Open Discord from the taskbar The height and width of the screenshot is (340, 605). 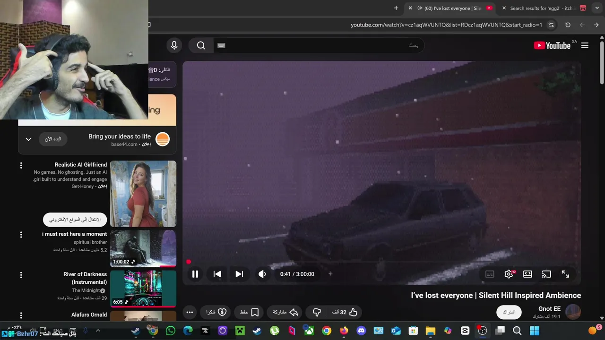361,331
